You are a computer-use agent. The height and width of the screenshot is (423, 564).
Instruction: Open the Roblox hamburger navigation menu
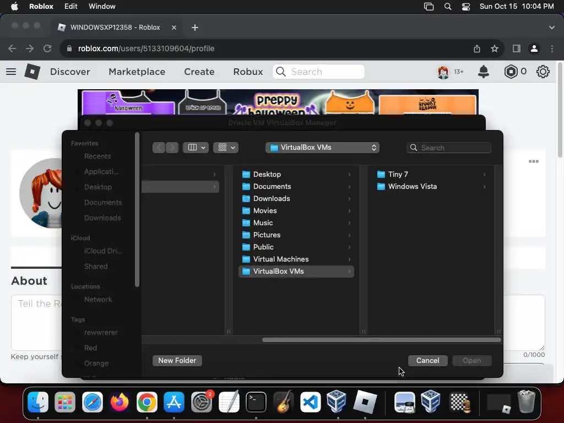click(x=11, y=72)
